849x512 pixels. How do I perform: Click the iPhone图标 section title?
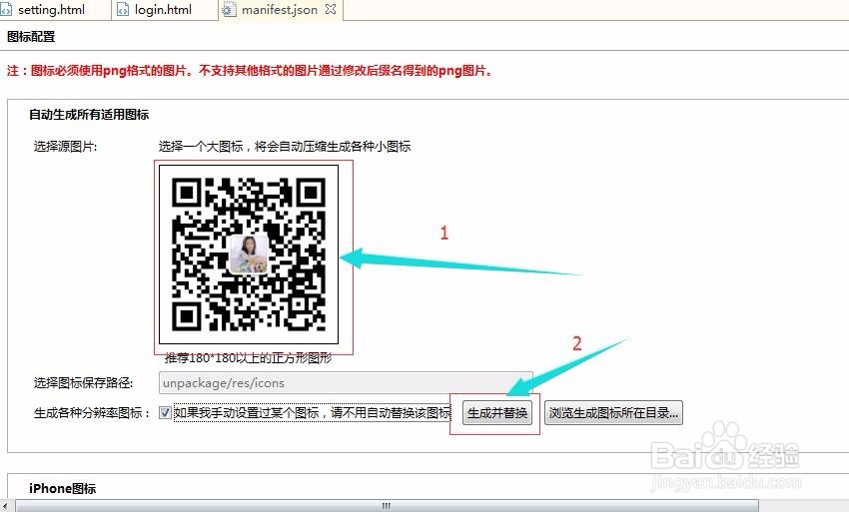click(62, 489)
